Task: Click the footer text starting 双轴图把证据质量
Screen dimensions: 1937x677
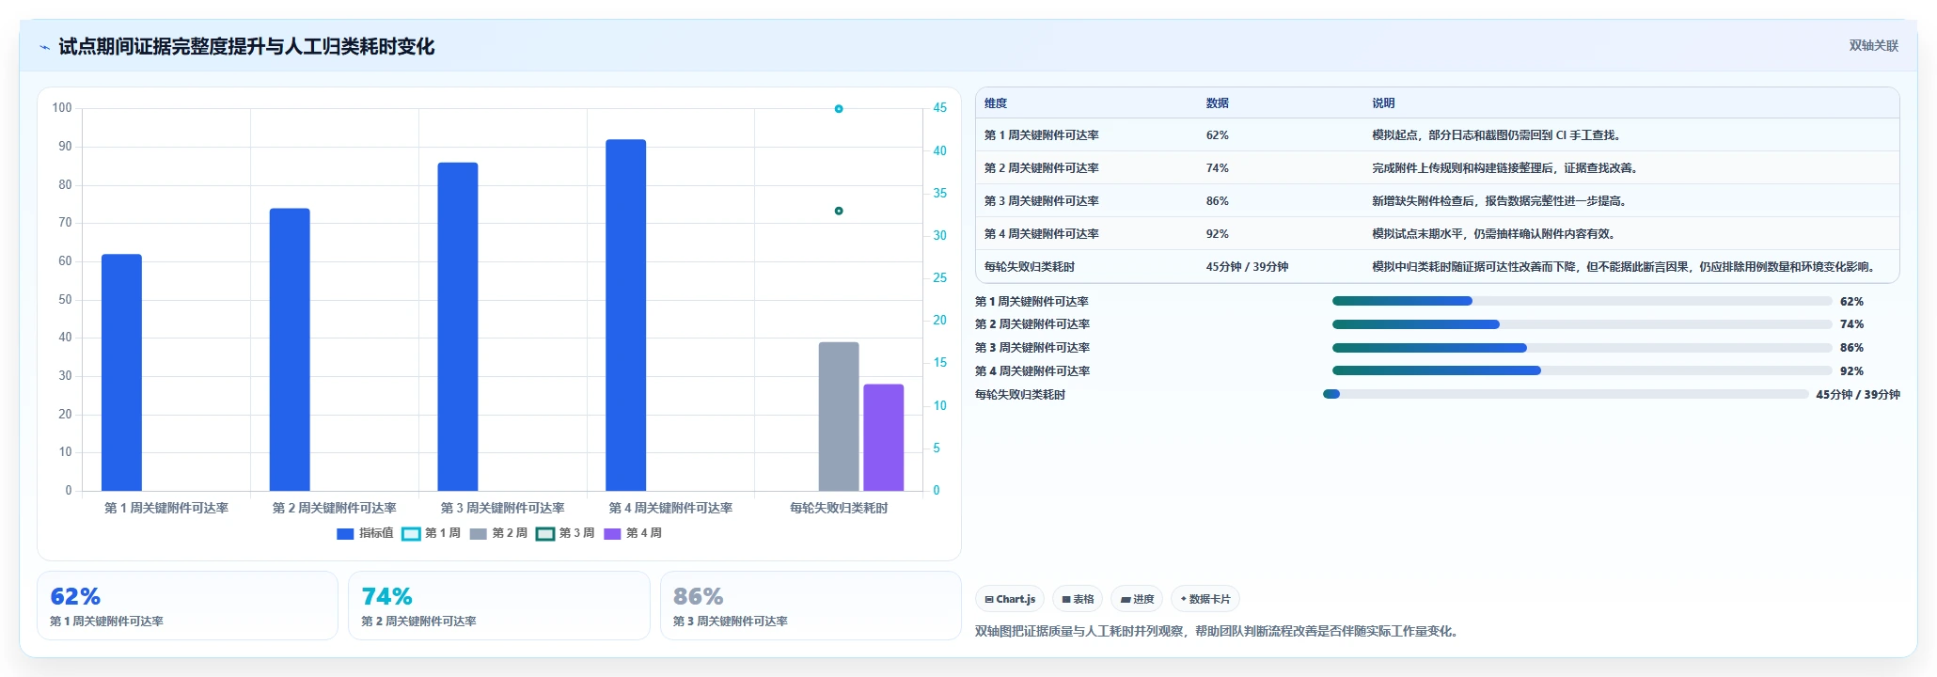Action: pos(1219,631)
